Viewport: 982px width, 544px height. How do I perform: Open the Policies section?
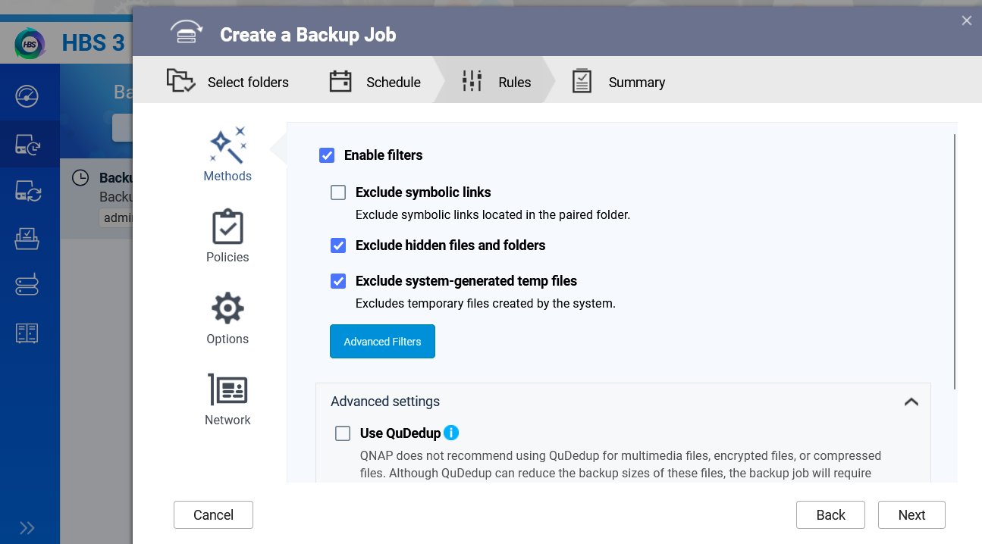click(227, 236)
